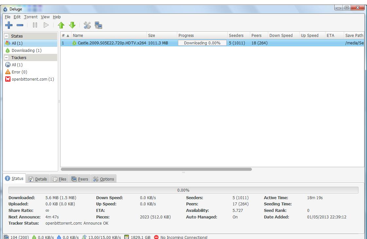Select the Castle.2009.S05E22 torrent row
This screenshot has height=239, width=367.
point(212,43)
